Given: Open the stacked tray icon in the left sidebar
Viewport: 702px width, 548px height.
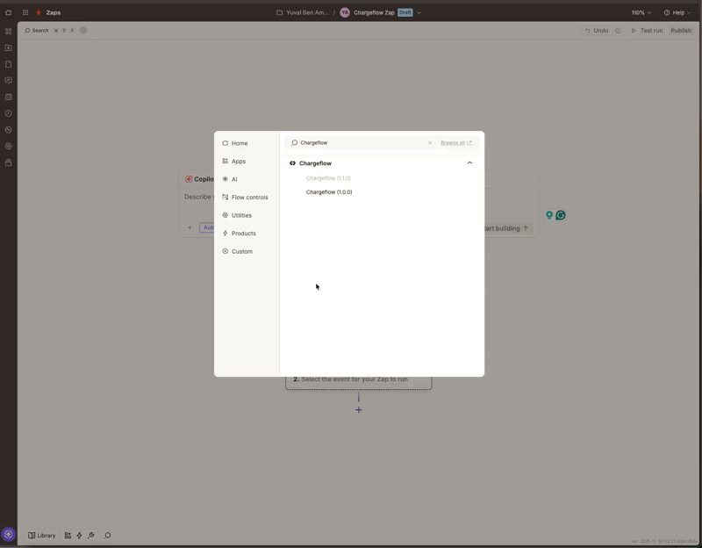Looking at the screenshot, I should [x=8, y=162].
